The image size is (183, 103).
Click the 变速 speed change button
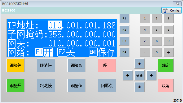(140, 75)
